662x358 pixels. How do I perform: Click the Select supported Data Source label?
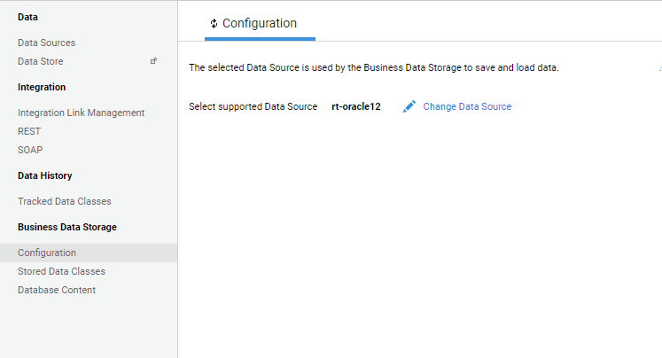click(x=253, y=106)
